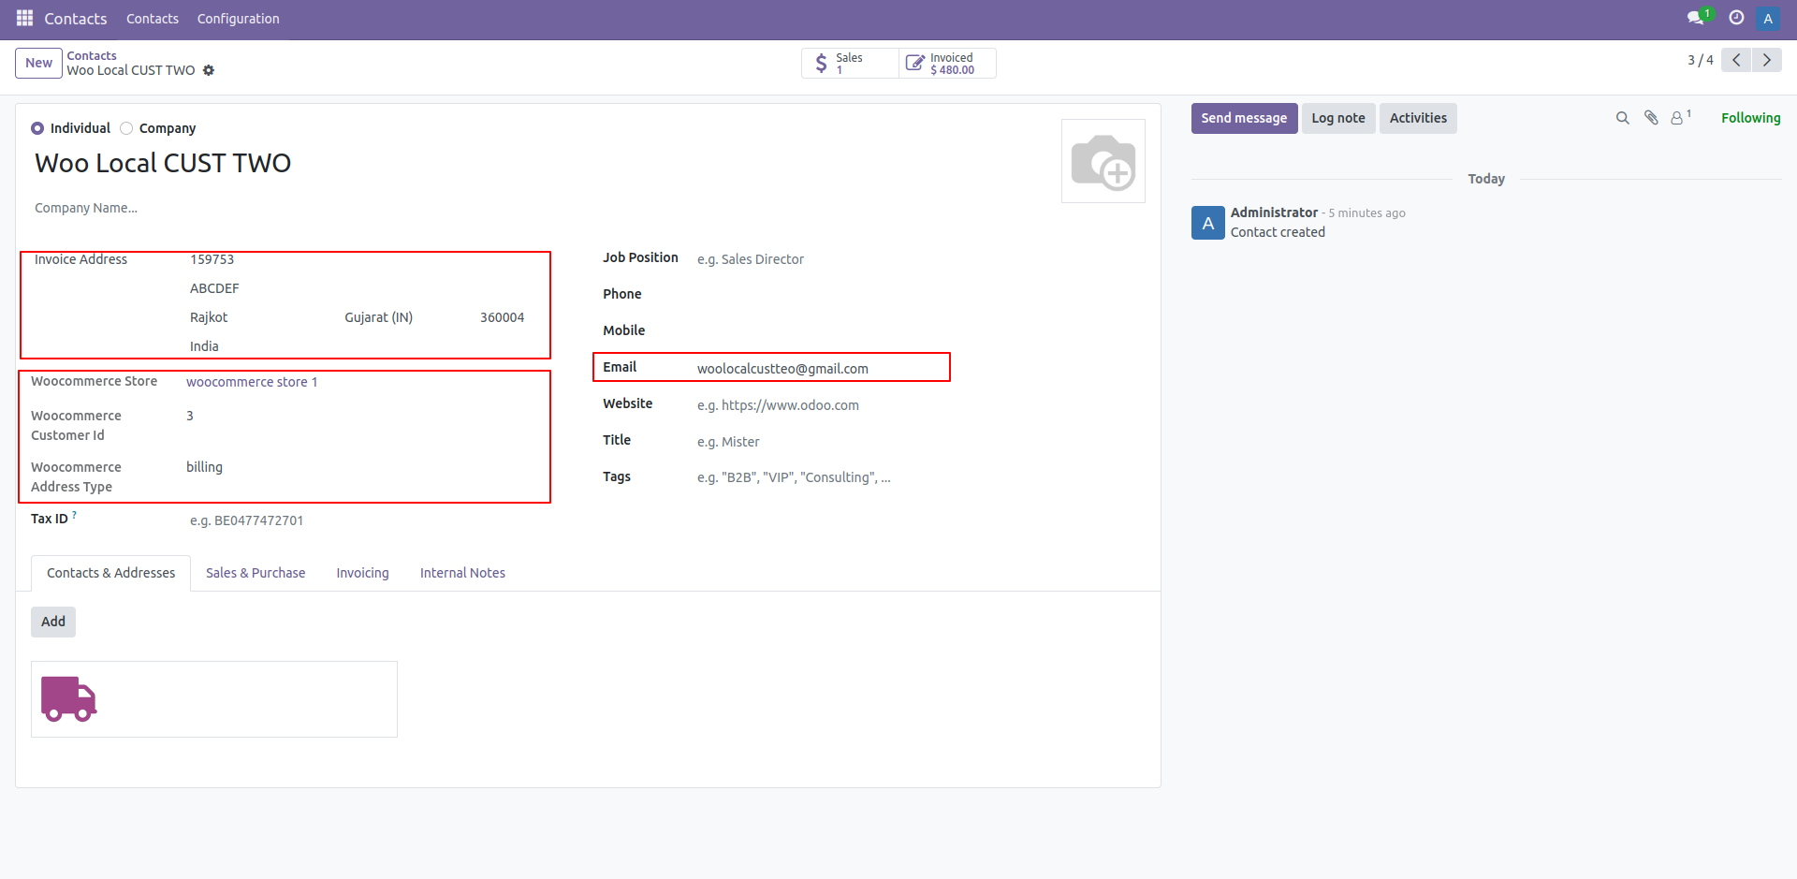
Task: Go to next record arrow
Action: tap(1766, 60)
